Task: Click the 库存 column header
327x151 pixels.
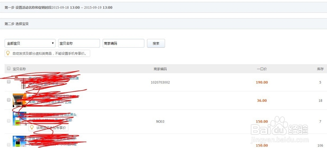Action: point(320,69)
